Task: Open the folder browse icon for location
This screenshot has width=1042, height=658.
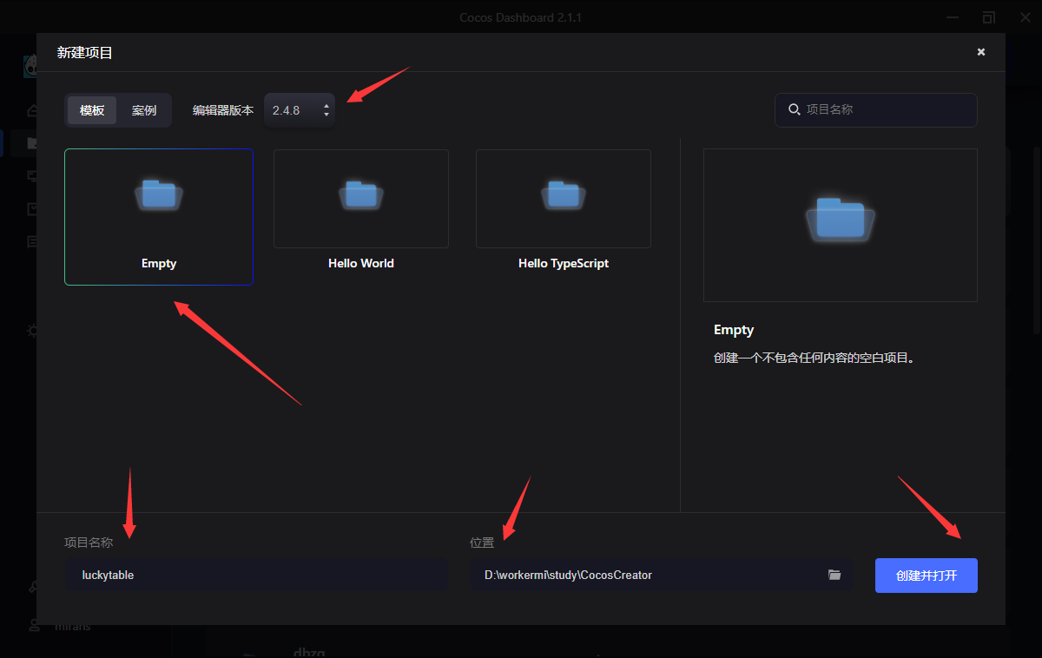Action: [x=834, y=575]
